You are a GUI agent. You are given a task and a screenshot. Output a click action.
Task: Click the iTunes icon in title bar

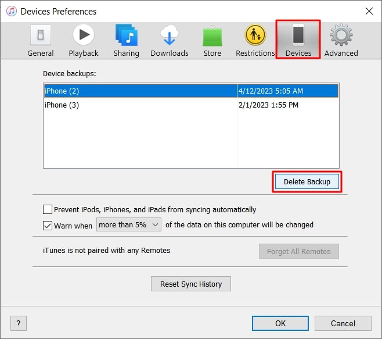click(11, 11)
